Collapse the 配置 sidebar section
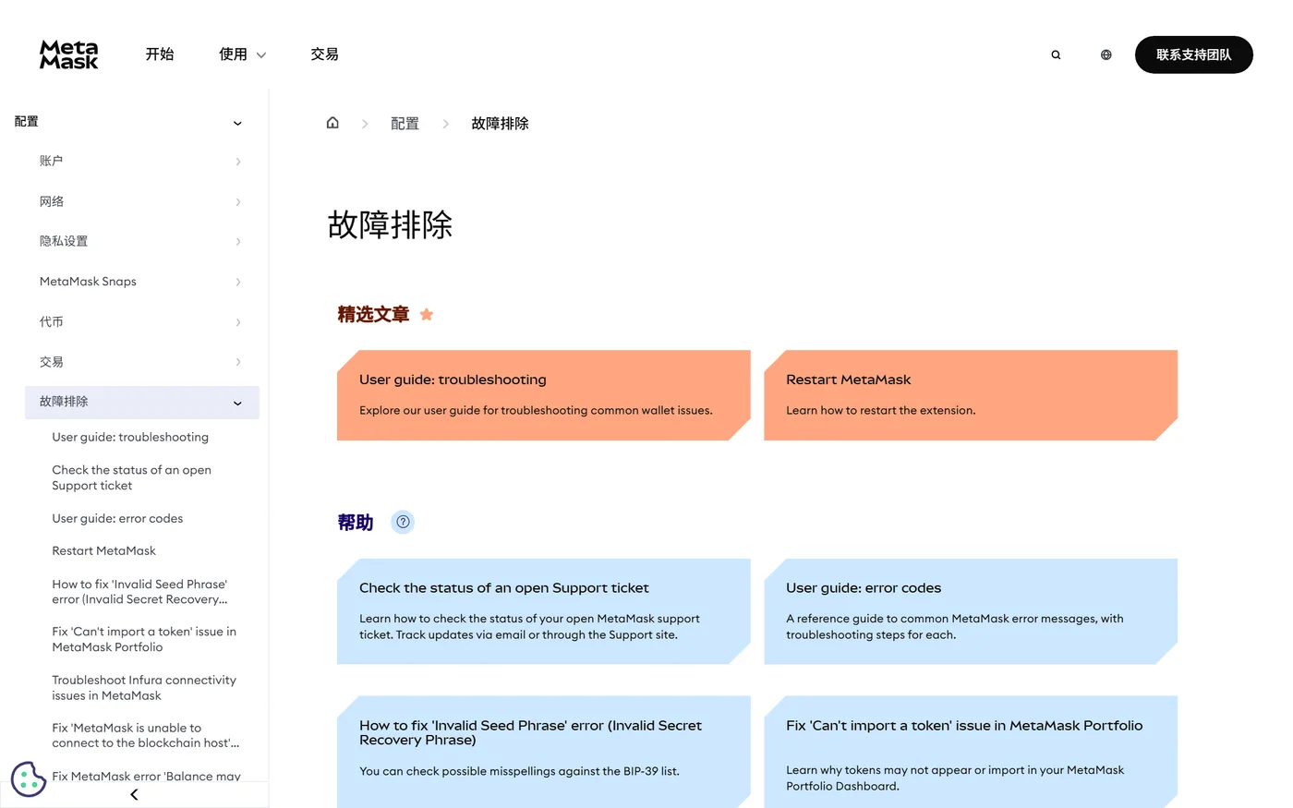Viewport: 1293px width, 808px height. 237,123
